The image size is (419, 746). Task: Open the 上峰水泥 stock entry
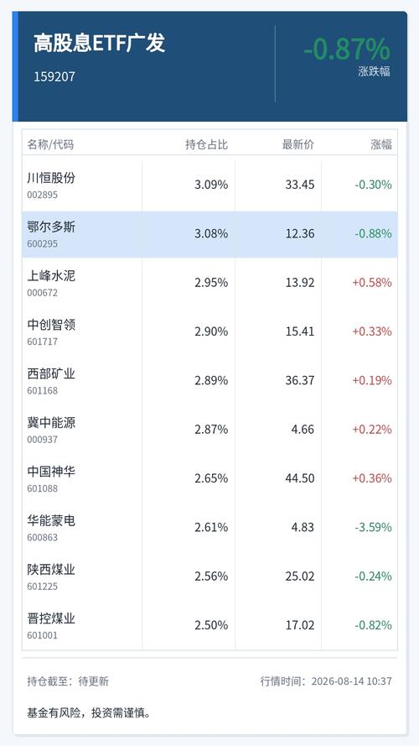[209, 283]
